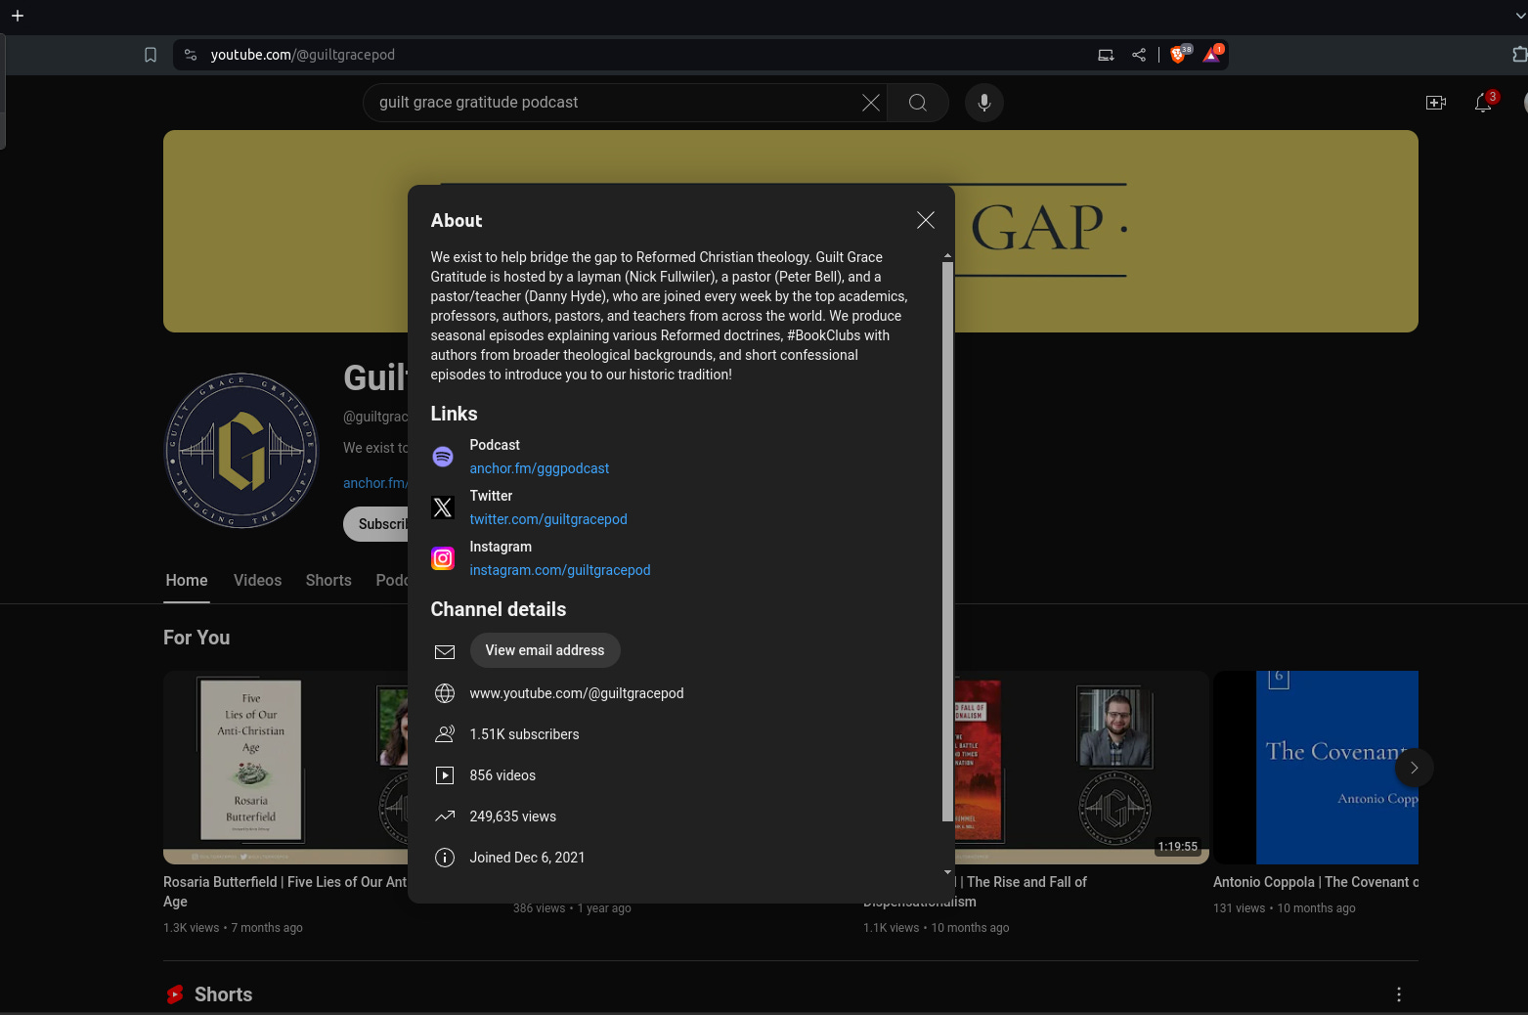Image resolution: width=1528 pixels, height=1015 pixels.
Task: Open new browser tab with plus
Action: [x=18, y=16]
